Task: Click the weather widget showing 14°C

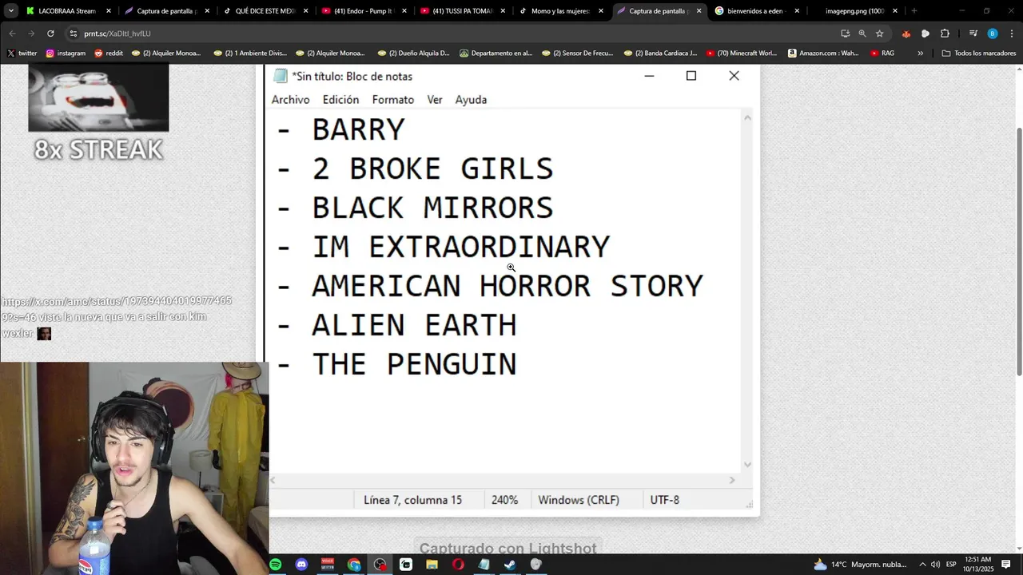Action: coord(861,565)
